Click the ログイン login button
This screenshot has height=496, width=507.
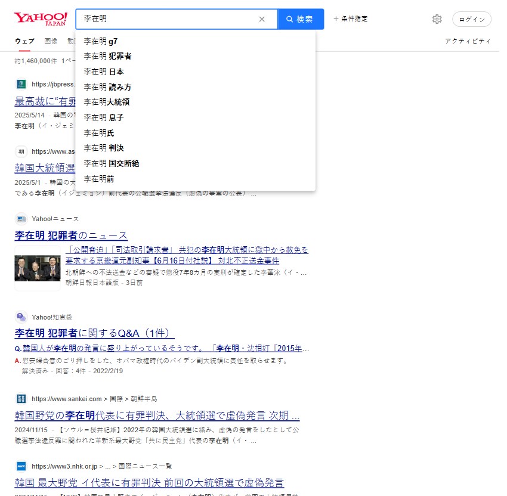tap(472, 19)
